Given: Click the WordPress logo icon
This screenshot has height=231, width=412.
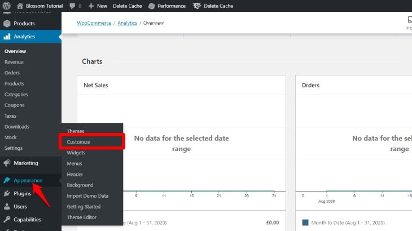Looking at the screenshot, I should point(7,6).
